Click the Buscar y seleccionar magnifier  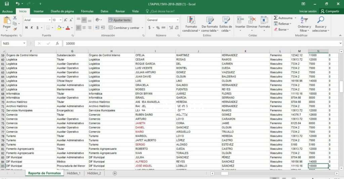pos(320,21)
